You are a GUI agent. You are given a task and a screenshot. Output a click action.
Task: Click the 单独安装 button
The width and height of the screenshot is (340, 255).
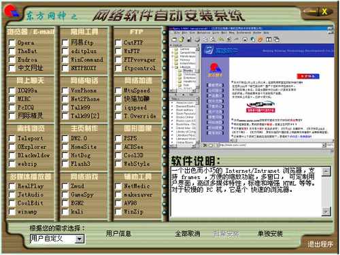(270, 233)
